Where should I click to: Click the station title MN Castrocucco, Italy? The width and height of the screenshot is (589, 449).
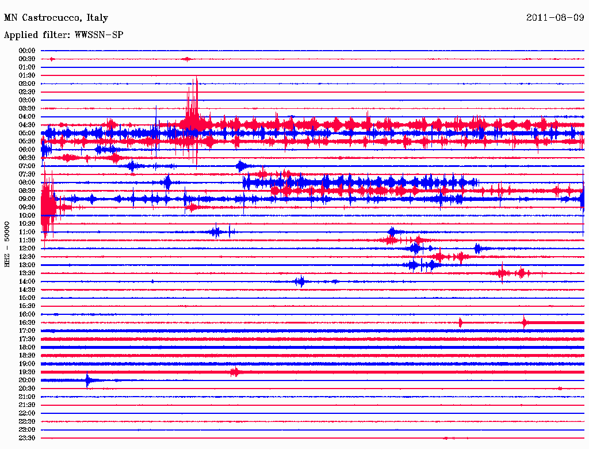point(56,18)
